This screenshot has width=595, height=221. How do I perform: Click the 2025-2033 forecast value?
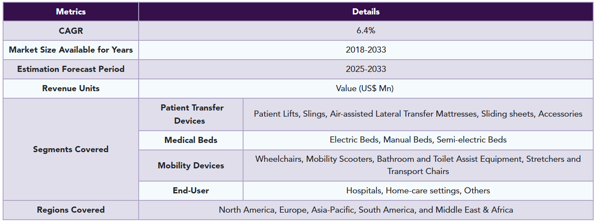pos(366,69)
